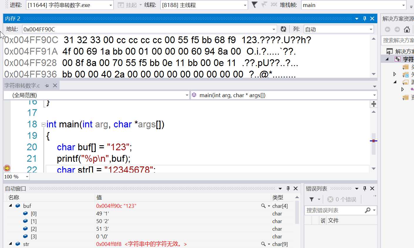Click the Solution Explorer forward arrow
Image resolution: width=414 pixels, height=248 pixels.
(x=397, y=29)
